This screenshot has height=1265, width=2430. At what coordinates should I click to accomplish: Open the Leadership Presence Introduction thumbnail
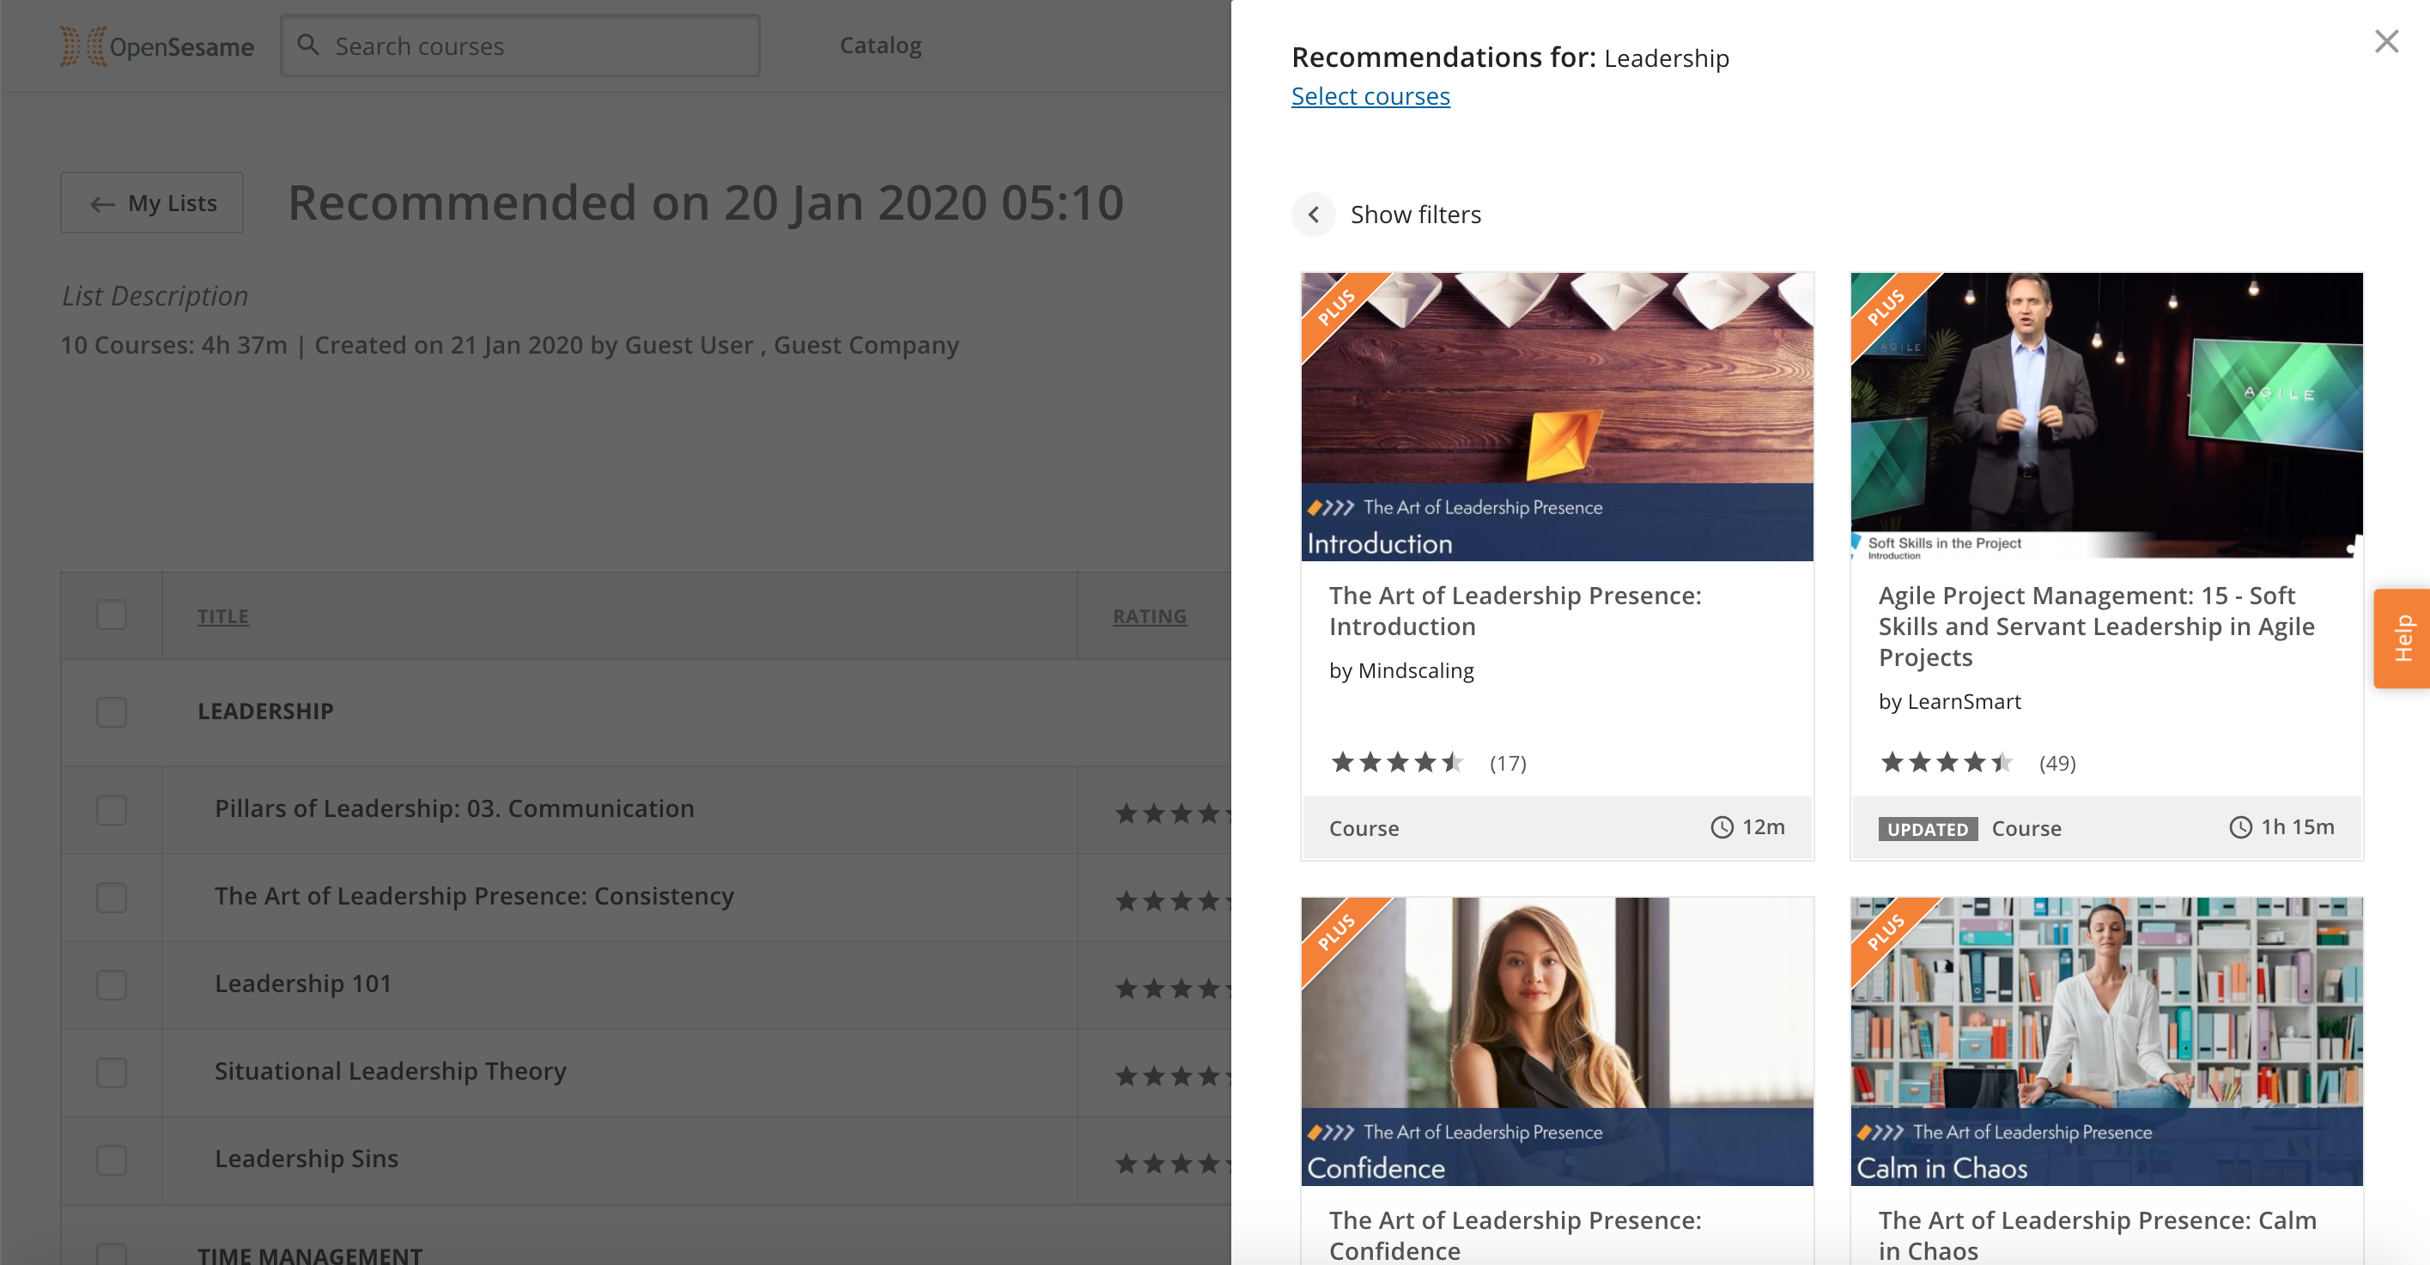coord(1557,416)
